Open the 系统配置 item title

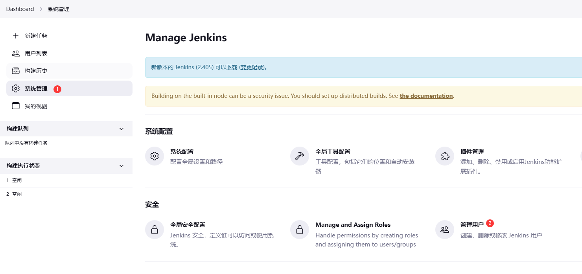[182, 152]
